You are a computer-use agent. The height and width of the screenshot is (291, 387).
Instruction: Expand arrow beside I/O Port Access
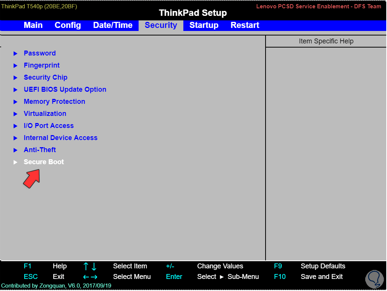click(x=15, y=126)
